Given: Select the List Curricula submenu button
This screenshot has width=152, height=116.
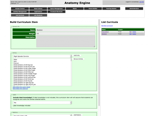Looking at the screenshot, I should (x=20, y=15).
